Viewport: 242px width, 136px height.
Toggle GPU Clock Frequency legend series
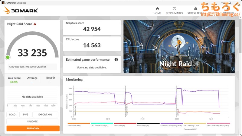coord(218,125)
